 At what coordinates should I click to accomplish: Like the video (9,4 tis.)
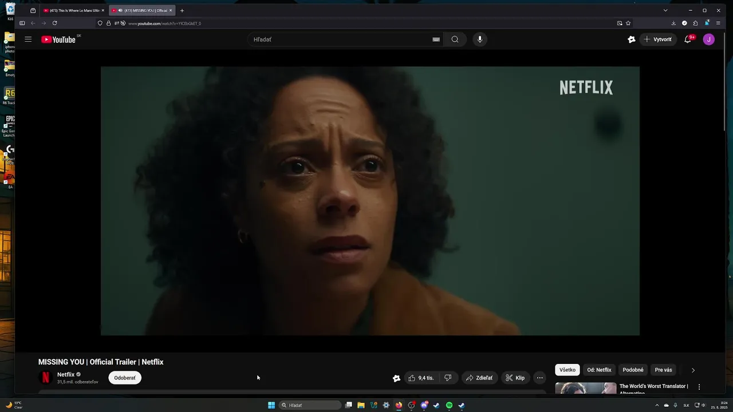pos(421,378)
